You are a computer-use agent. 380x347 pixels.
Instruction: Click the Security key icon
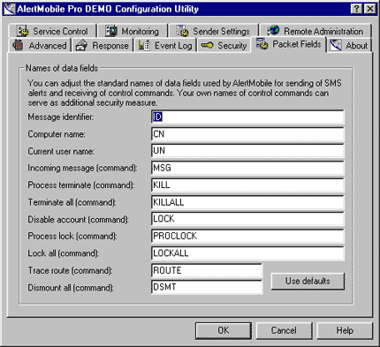tap(207, 45)
